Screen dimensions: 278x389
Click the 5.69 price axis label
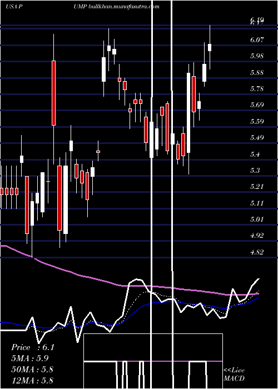point(257,104)
